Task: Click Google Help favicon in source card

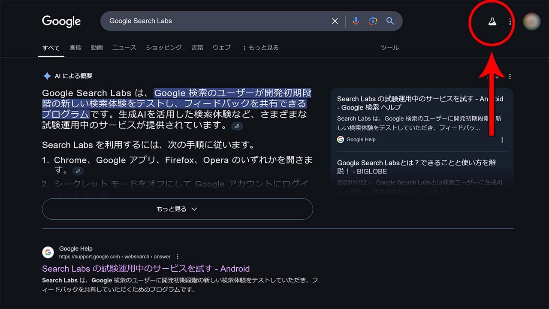Action: point(341,139)
